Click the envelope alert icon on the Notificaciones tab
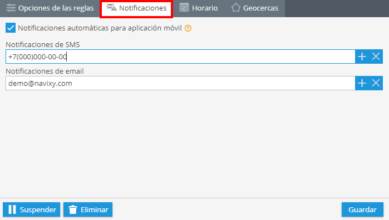Screen dimensions: 389x220 coord(111,8)
